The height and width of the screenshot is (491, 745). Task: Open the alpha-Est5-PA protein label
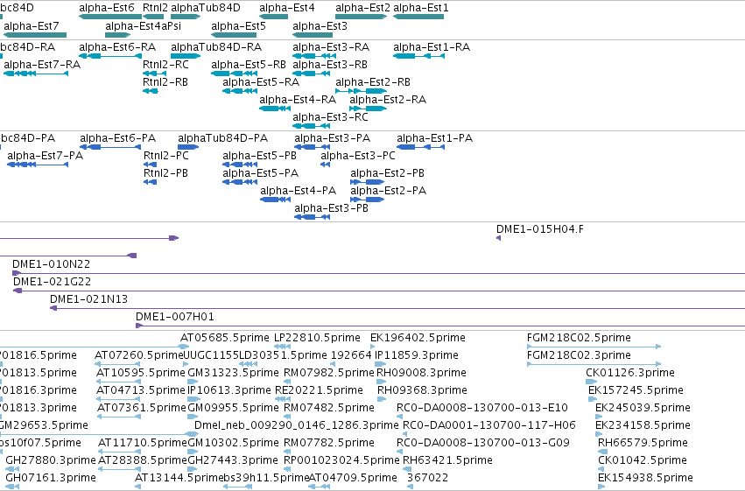[x=260, y=173]
